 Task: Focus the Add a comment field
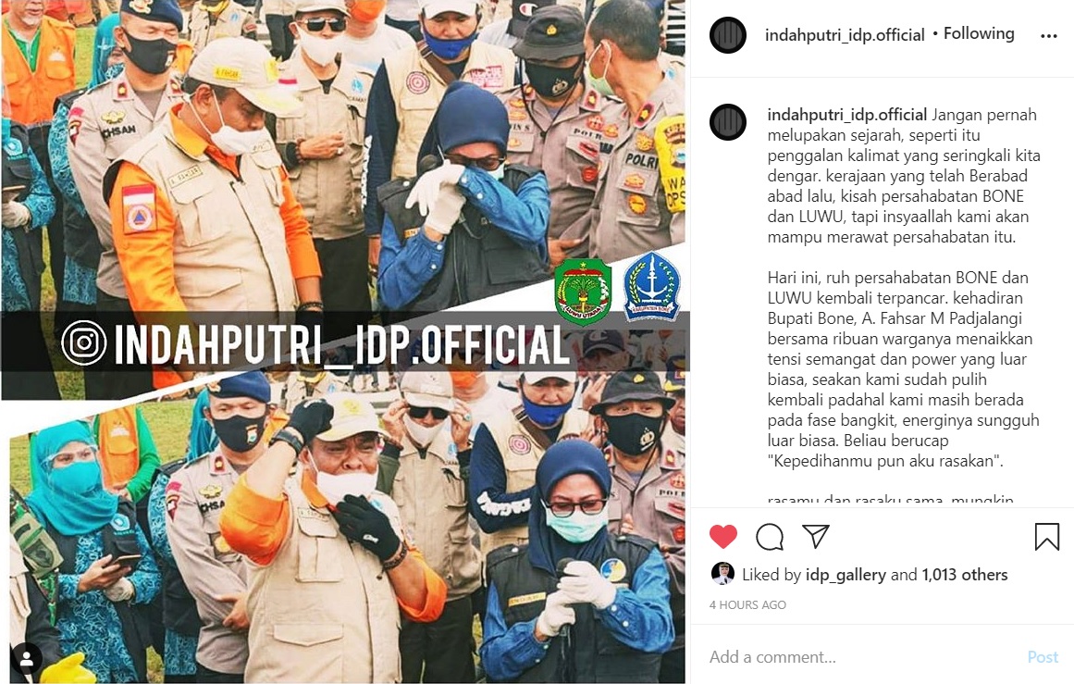tap(863, 656)
